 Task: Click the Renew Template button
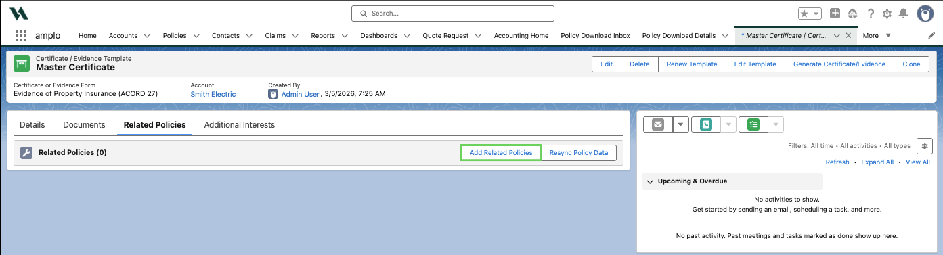(692, 64)
